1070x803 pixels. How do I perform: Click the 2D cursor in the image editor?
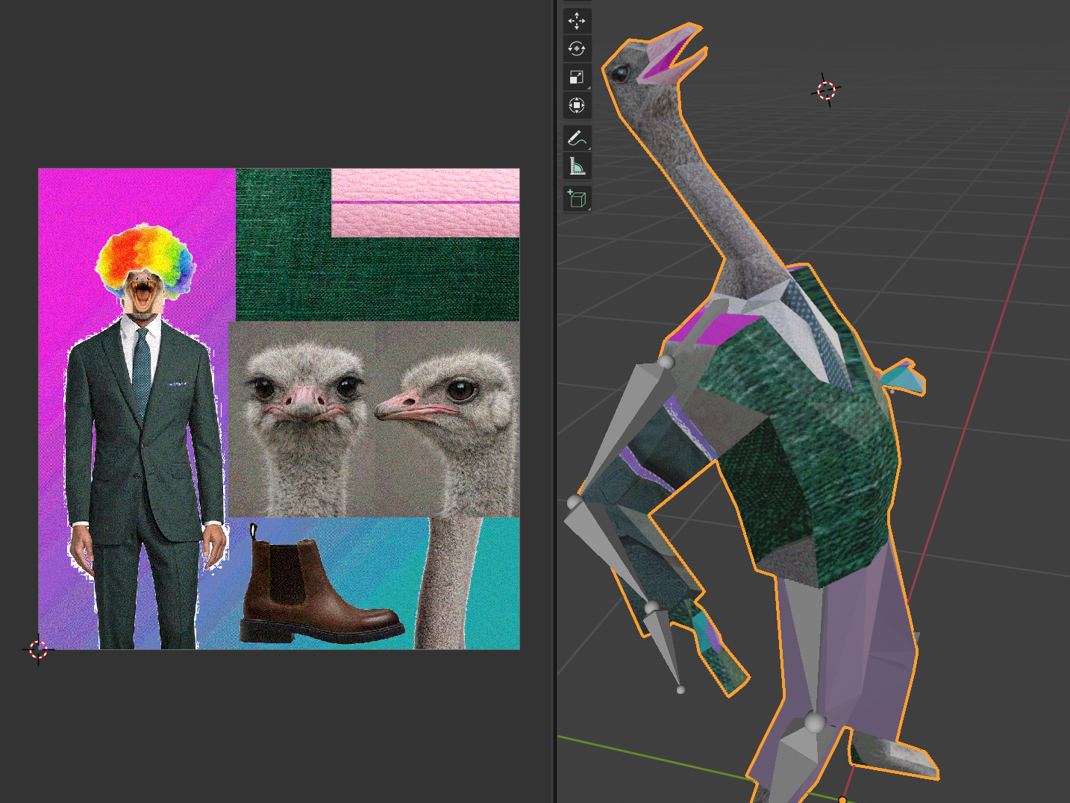tap(38, 649)
